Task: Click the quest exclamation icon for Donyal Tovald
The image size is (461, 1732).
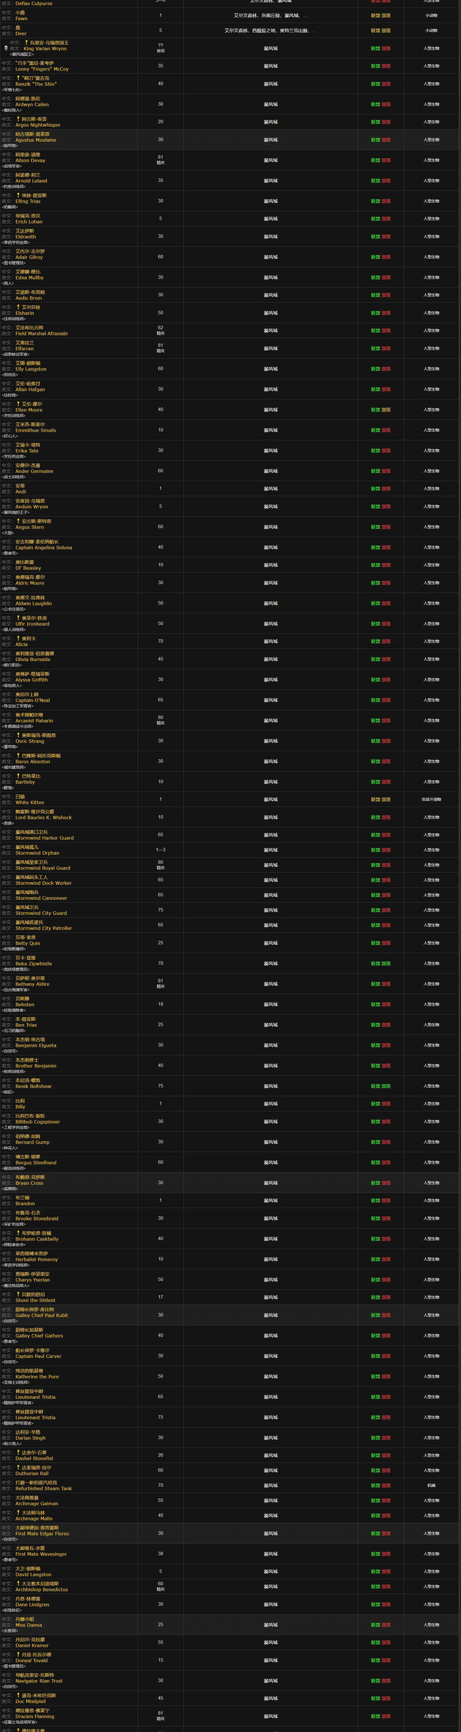Action: click(x=19, y=1654)
